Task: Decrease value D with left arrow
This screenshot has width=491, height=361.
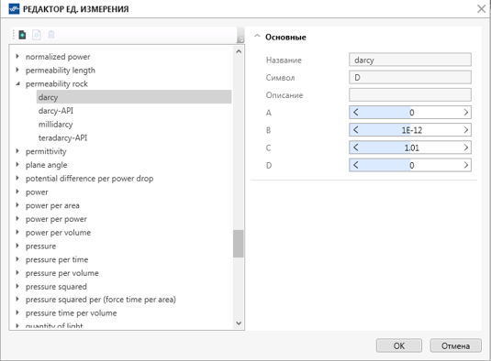Action: click(356, 165)
